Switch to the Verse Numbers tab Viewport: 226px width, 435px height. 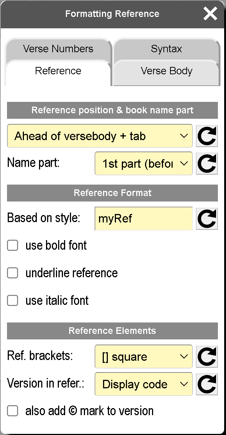click(x=58, y=49)
